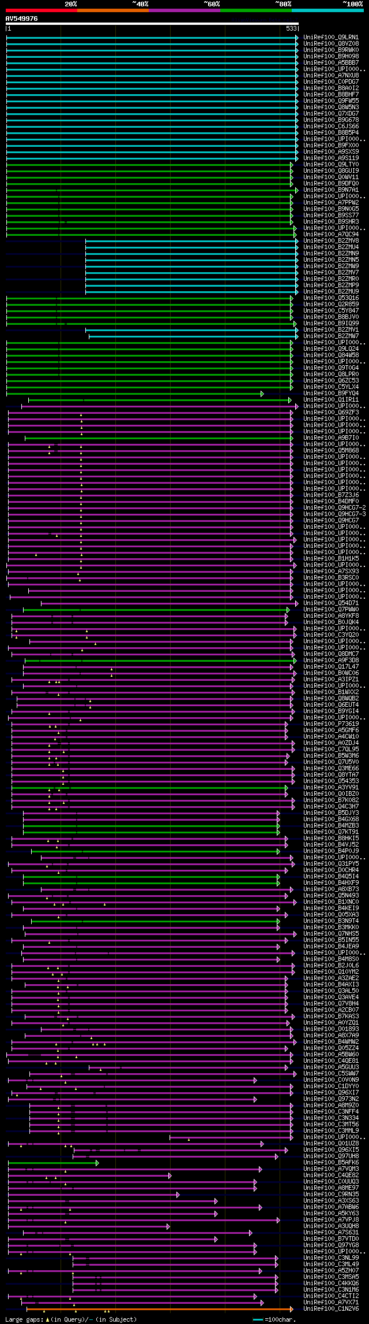Open alignment for UniRef100_Q9LQ24
The image size is (369, 1324).
point(331,349)
